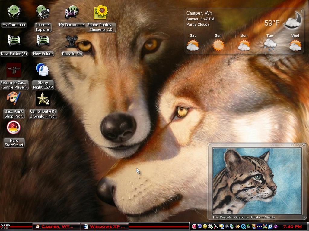Click the 7:40 PM taskbar clock
Image resolution: width=309 pixels, height=231 pixels.
pyautogui.click(x=292, y=226)
